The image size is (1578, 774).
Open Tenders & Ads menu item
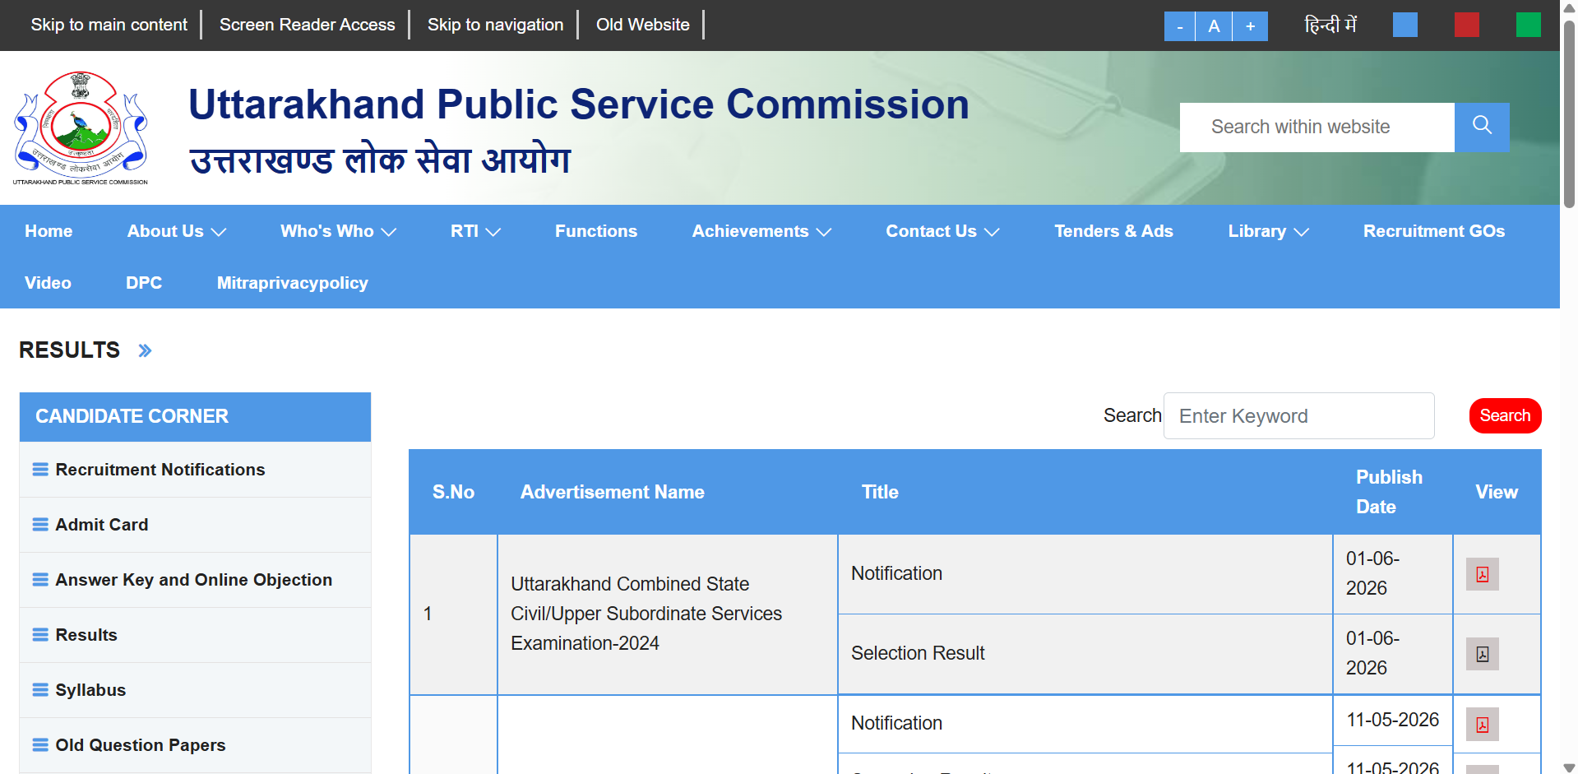coord(1113,231)
